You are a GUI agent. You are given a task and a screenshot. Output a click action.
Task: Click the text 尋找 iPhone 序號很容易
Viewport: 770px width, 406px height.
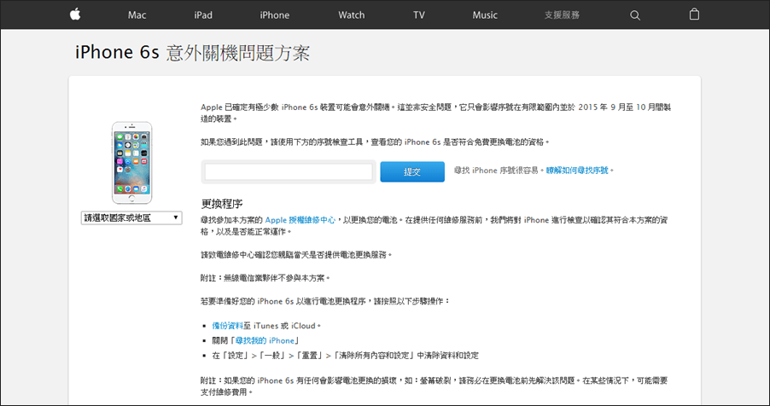point(499,171)
